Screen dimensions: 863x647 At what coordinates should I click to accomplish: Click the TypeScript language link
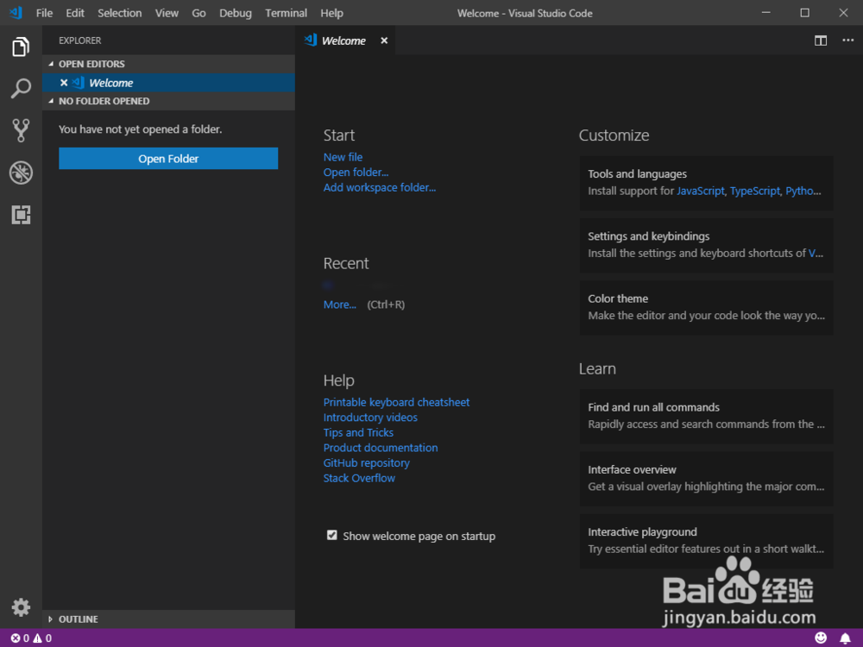754,191
